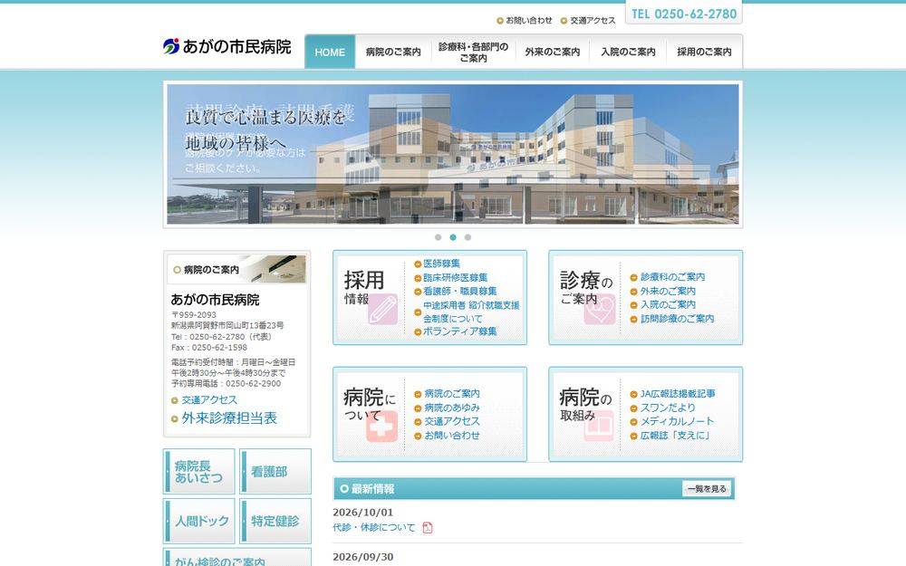Open the 外来診療担当表 sidebar link

pos(229,418)
